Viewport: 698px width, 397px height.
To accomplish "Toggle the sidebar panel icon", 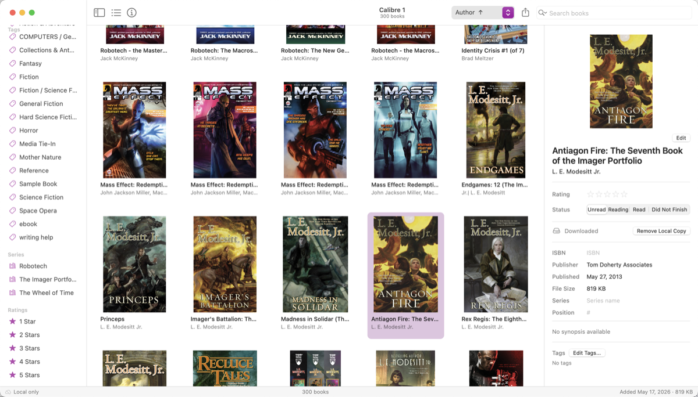I will [x=99, y=12].
